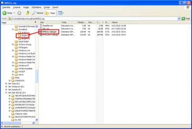Image resolution: width=192 pixels, height=129 pixels.
Task: Open the address bar dropdown
Action: 179,19
